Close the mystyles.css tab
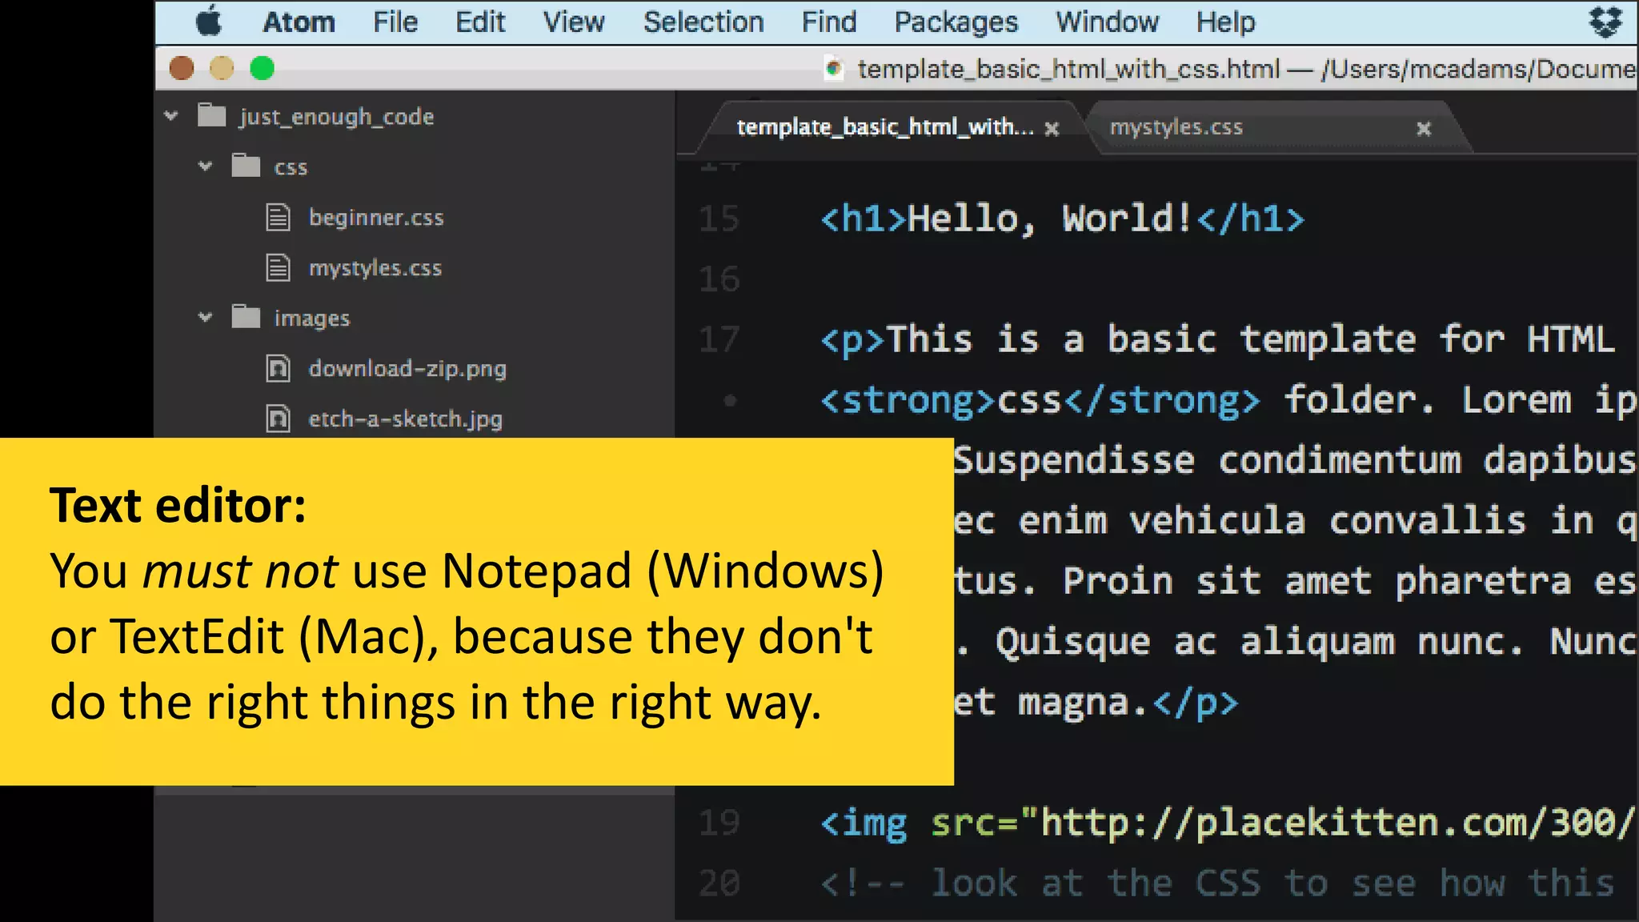 tap(1424, 129)
